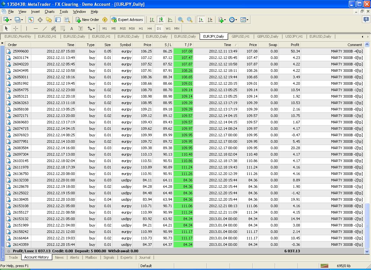Switch to the GBPUSD,H1 chart tab
This screenshot has width=371, height=270.
pos(240,36)
